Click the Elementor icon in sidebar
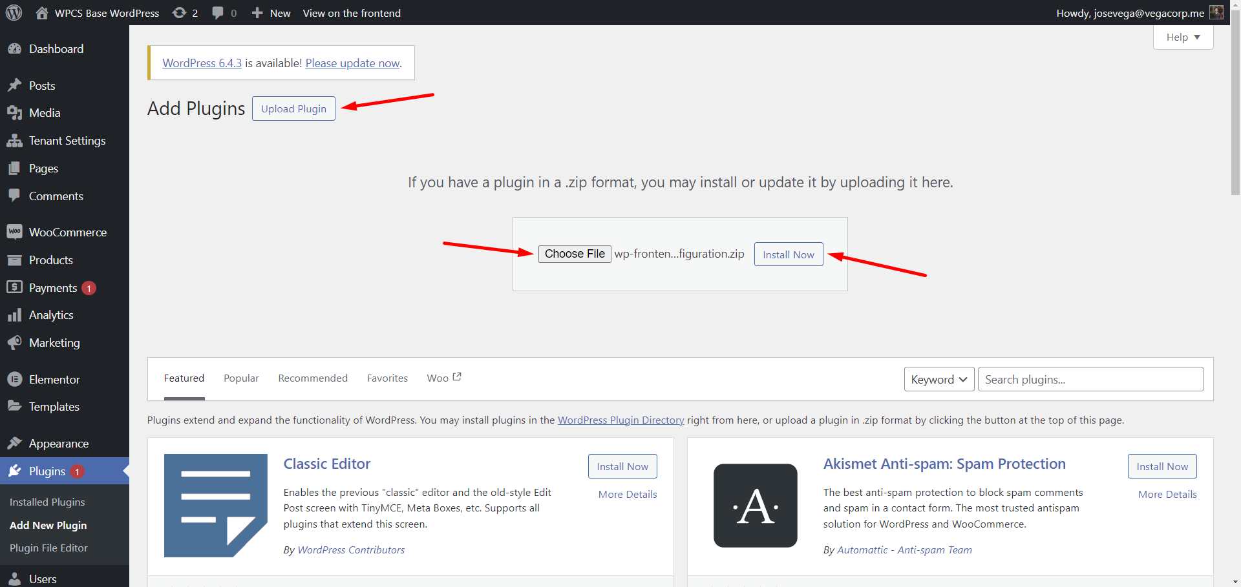Viewport: 1241px width, 587px height. click(x=14, y=380)
